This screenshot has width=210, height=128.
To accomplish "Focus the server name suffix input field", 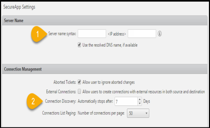I will tap(142, 34).
